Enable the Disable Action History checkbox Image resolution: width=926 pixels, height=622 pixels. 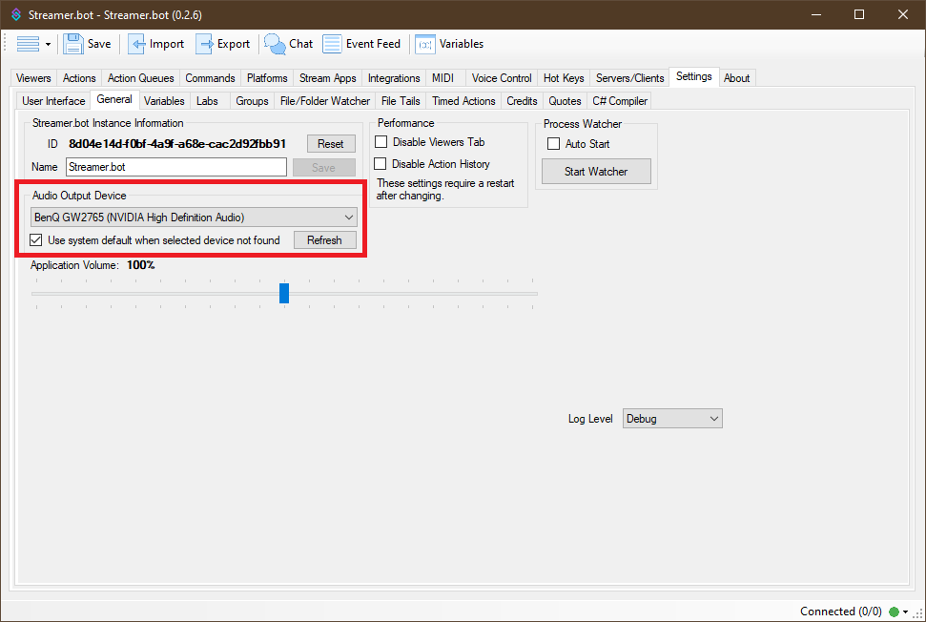pos(381,164)
